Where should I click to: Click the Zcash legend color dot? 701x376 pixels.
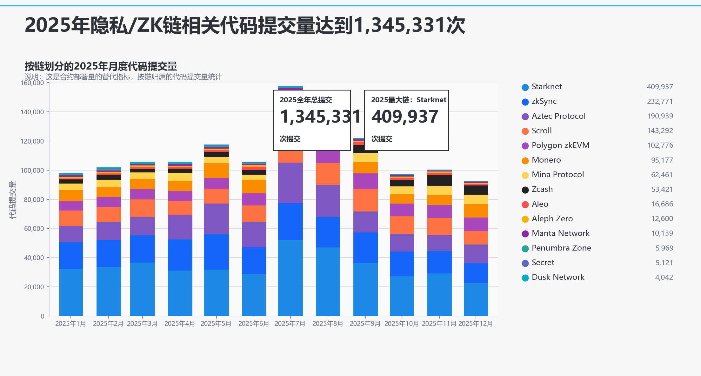coord(525,190)
